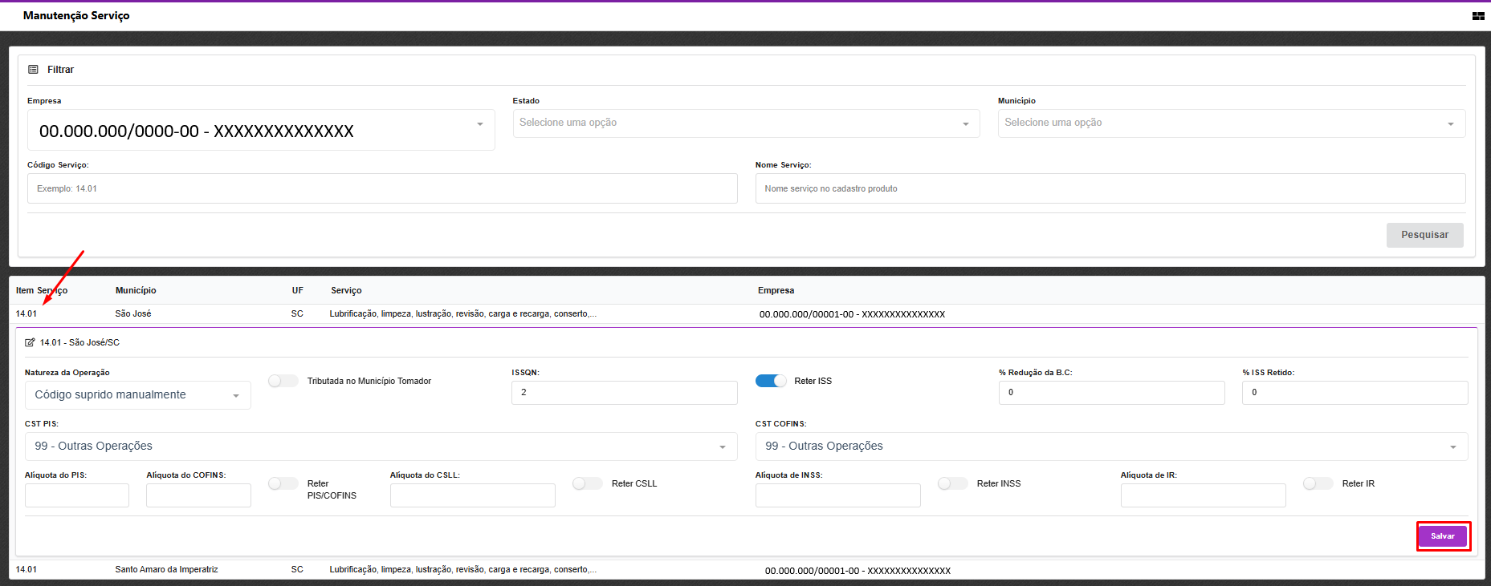Turn off the Reter ISS switch
The width and height of the screenshot is (1491, 586).
pyautogui.click(x=771, y=381)
